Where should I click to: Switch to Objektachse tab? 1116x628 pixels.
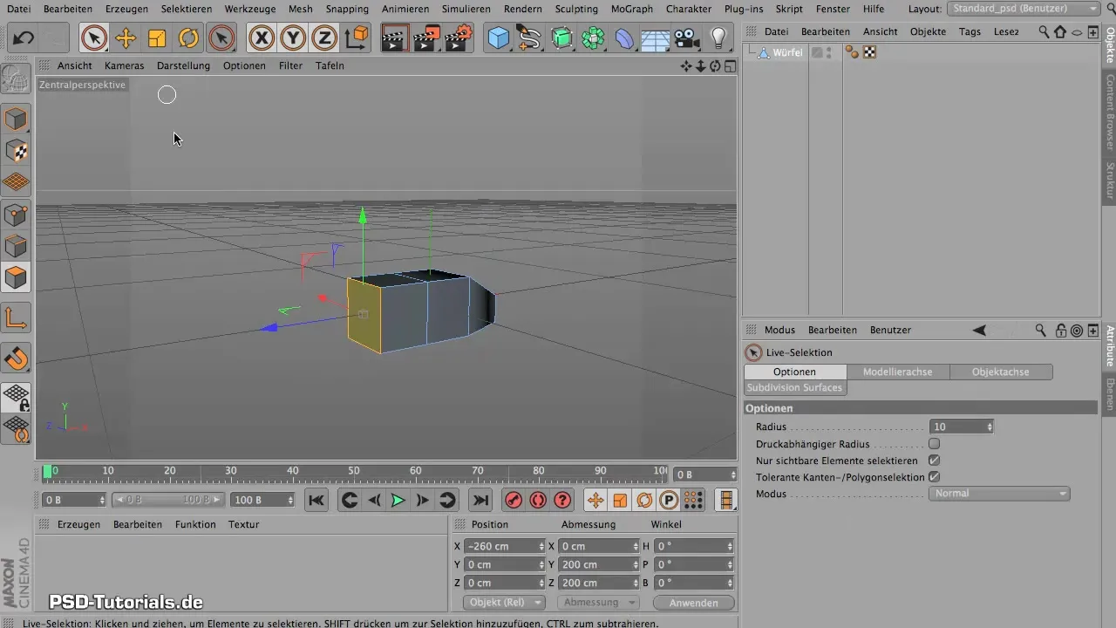(1000, 372)
